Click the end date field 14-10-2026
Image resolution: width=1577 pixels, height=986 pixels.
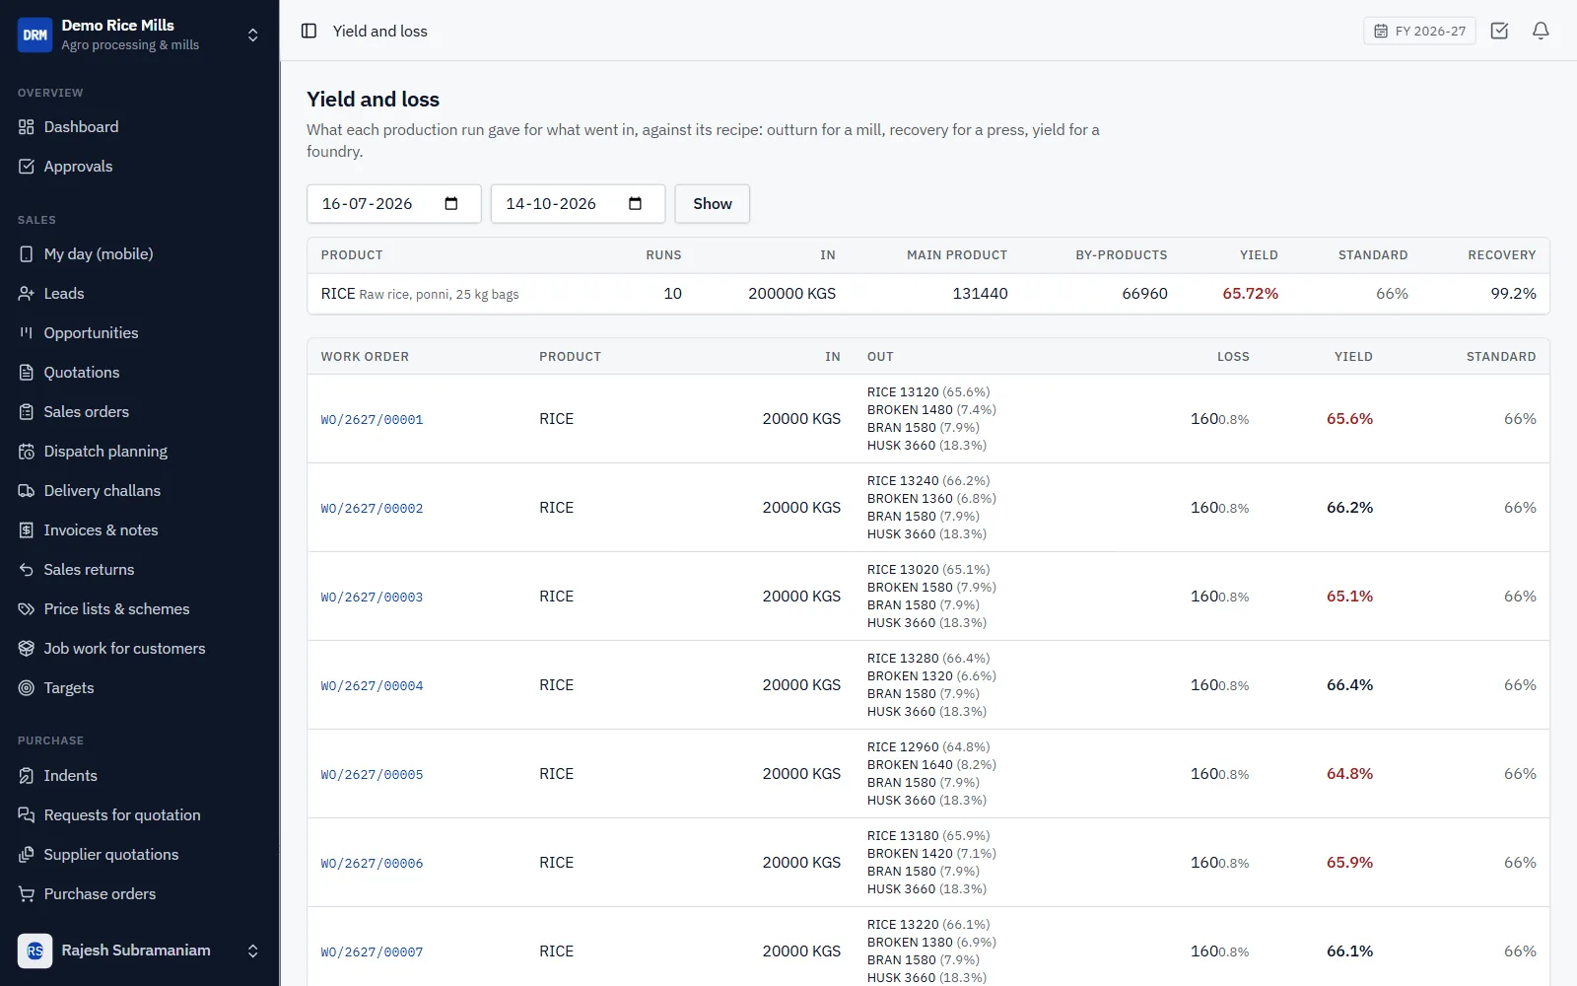pos(578,204)
